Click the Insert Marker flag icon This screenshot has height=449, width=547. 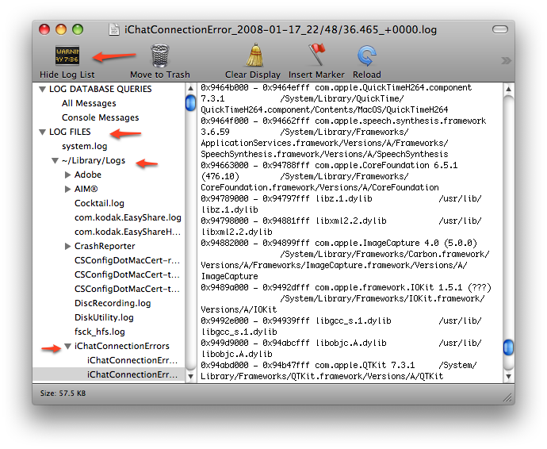[317, 55]
